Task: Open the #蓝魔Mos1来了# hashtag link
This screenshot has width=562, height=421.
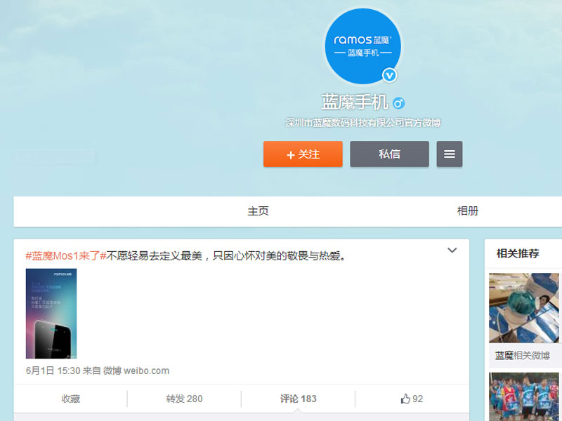Action: tap(66, 255)
